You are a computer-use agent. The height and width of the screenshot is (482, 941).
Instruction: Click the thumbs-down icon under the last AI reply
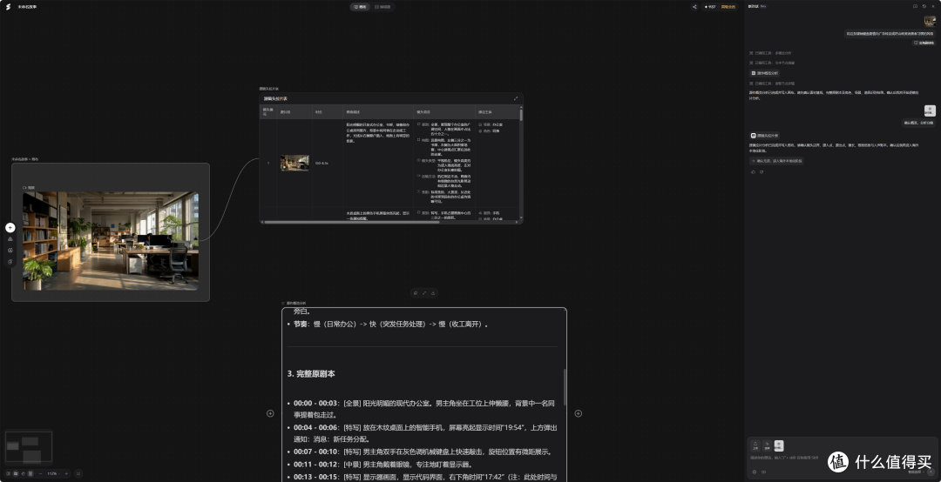(762, 172)
